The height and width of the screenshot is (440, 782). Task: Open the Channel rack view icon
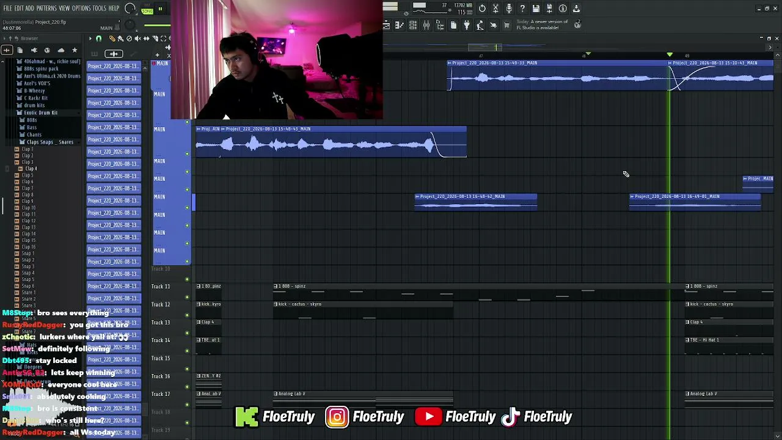click(x=413, y=25)
